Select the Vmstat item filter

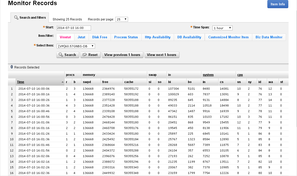click(65, 37)
